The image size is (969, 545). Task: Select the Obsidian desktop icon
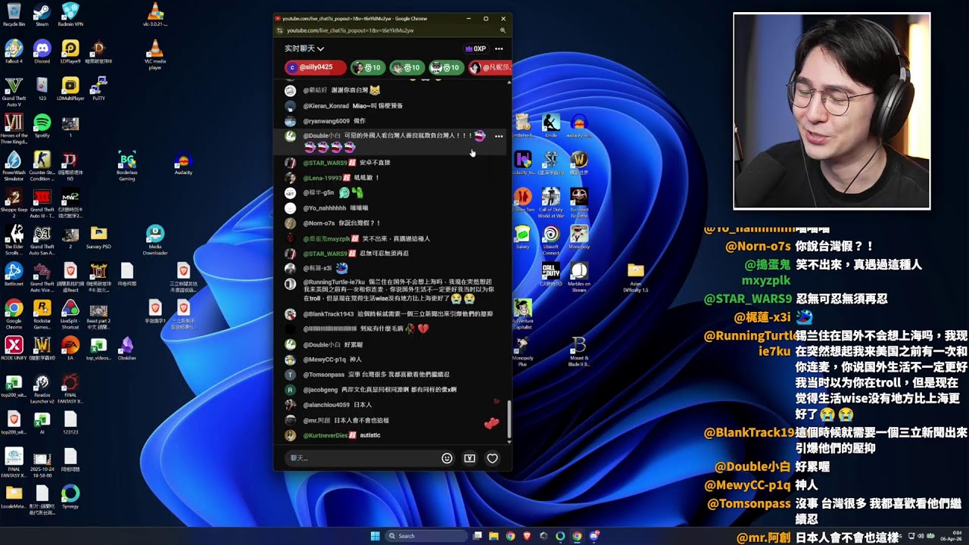click(126, 348)
